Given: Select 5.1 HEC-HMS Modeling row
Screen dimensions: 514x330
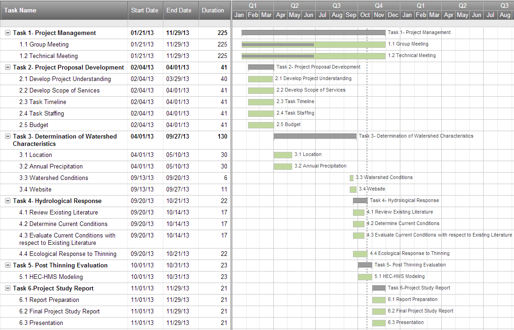Looking at the screenshot, I should click(x=116, y=277).
